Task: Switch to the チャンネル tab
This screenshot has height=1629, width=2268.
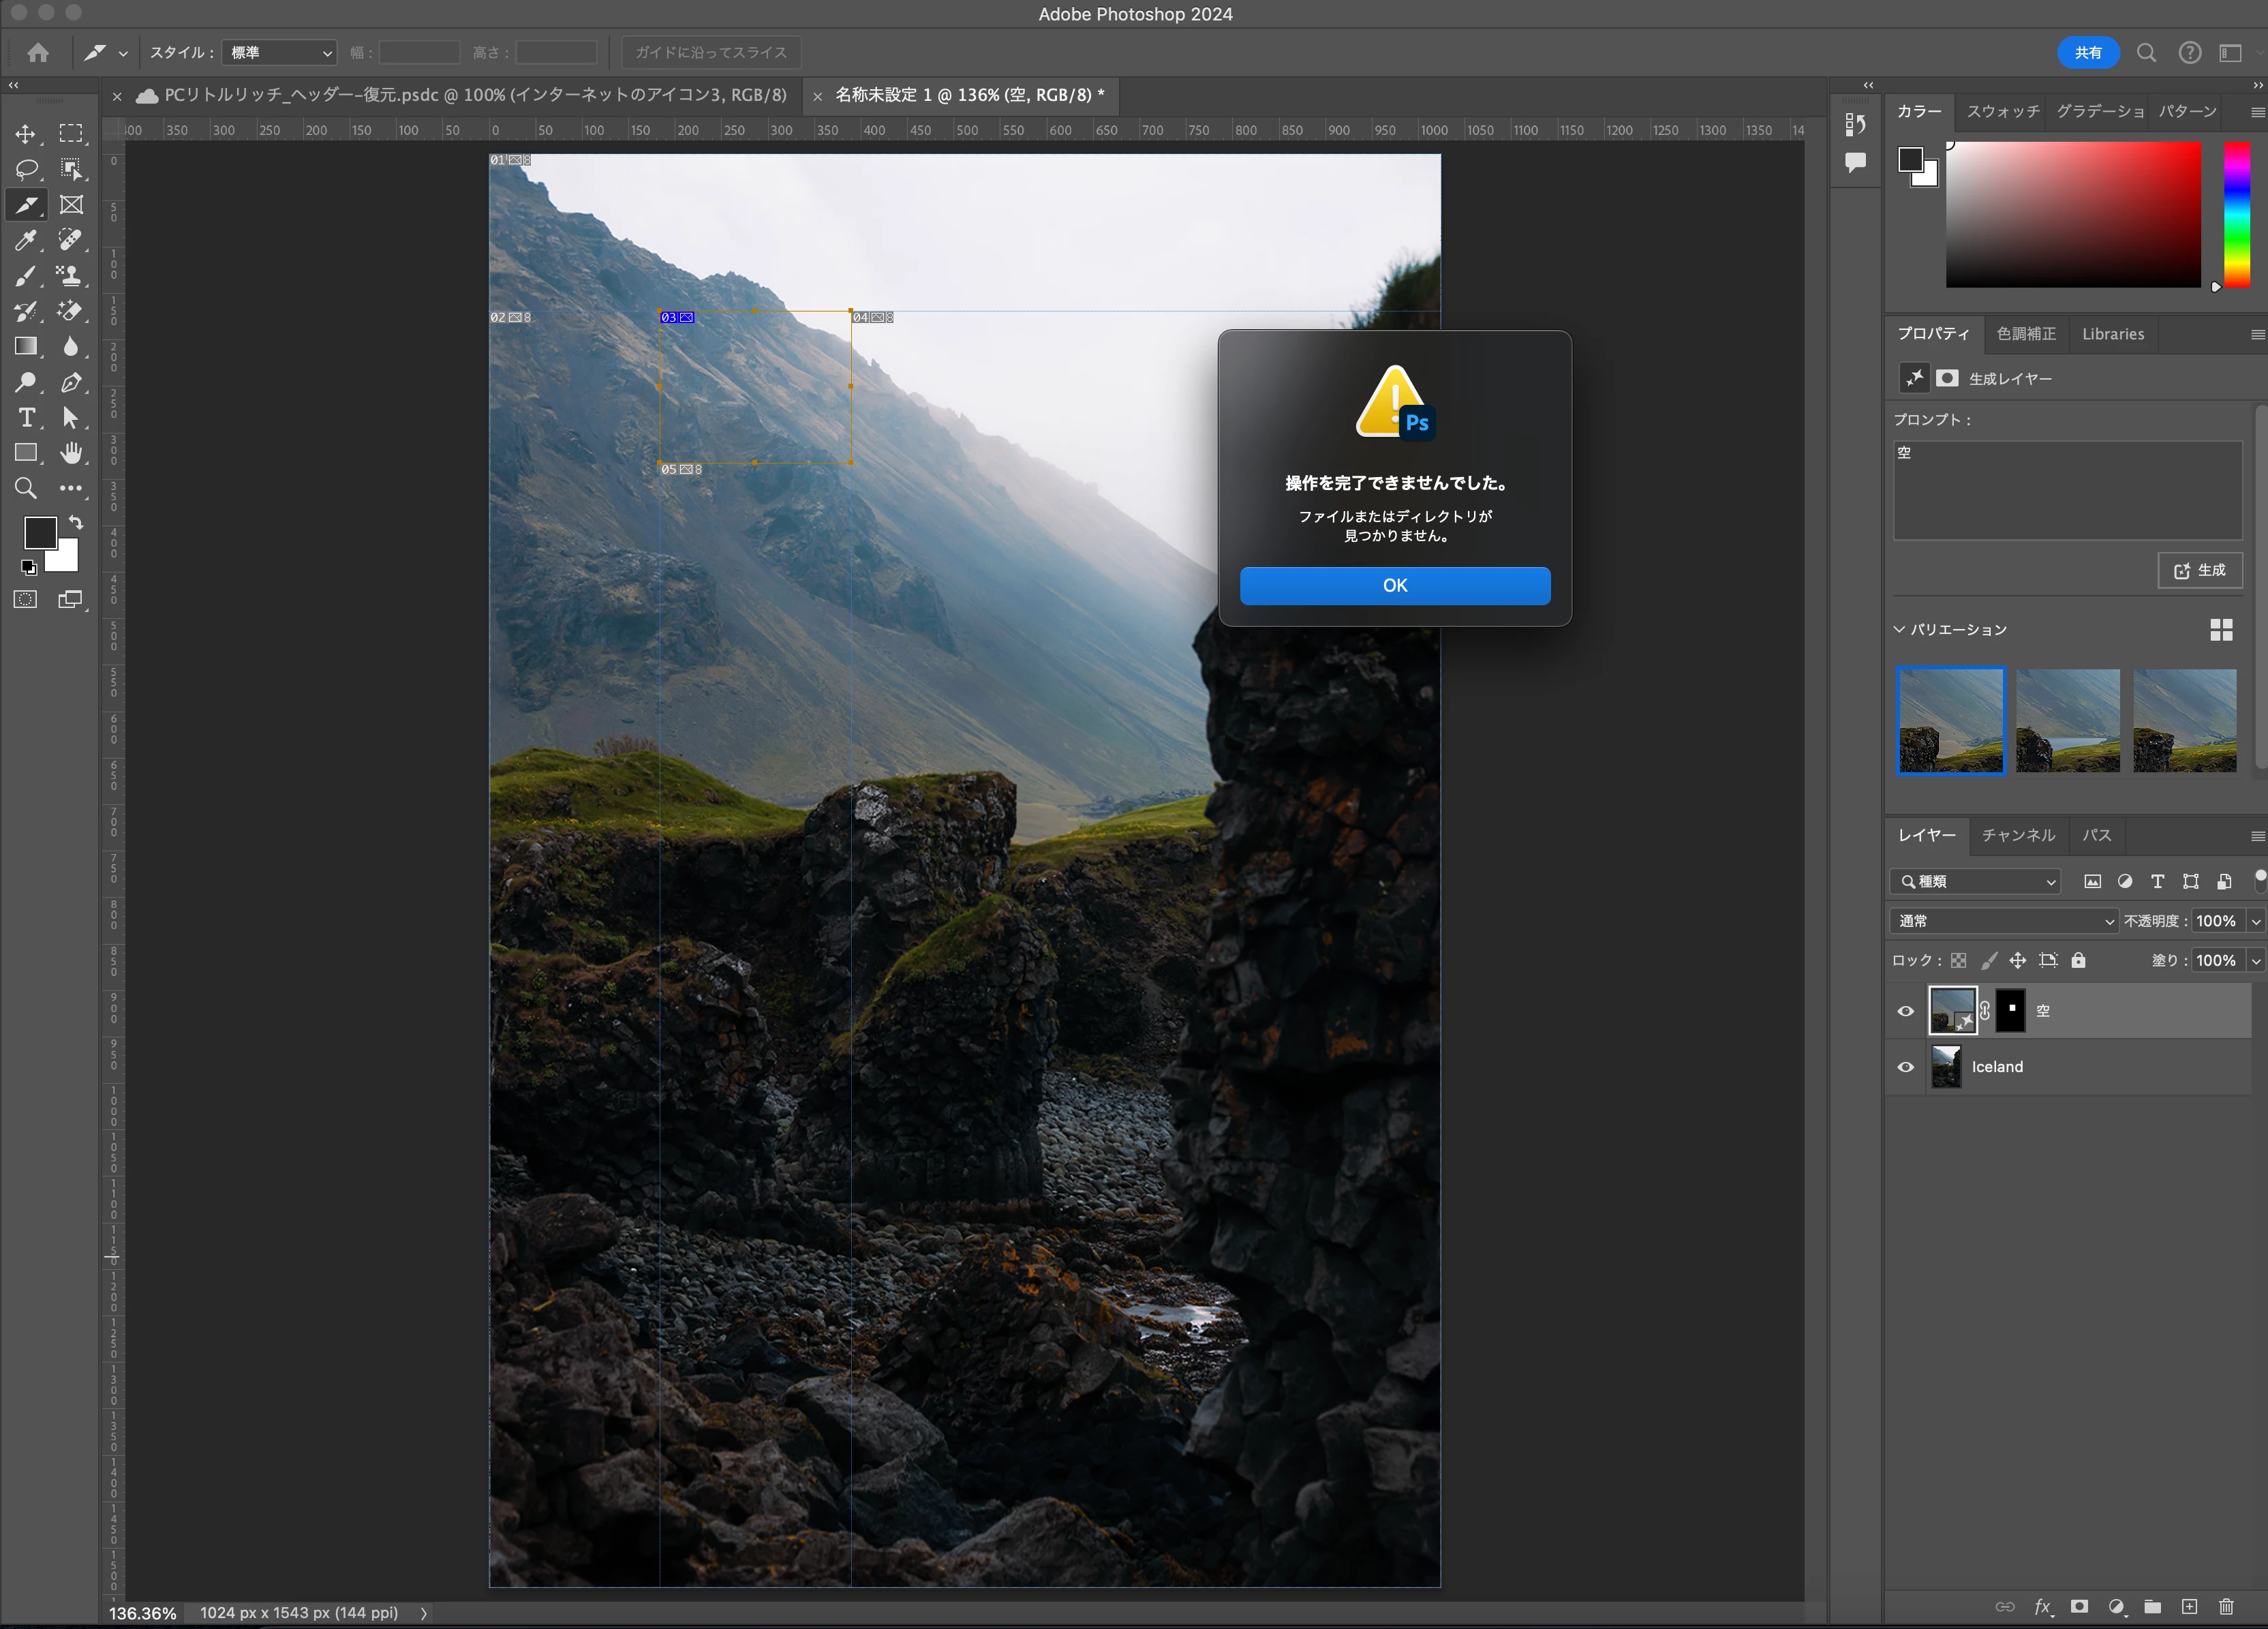Action: coord(2018,835)
